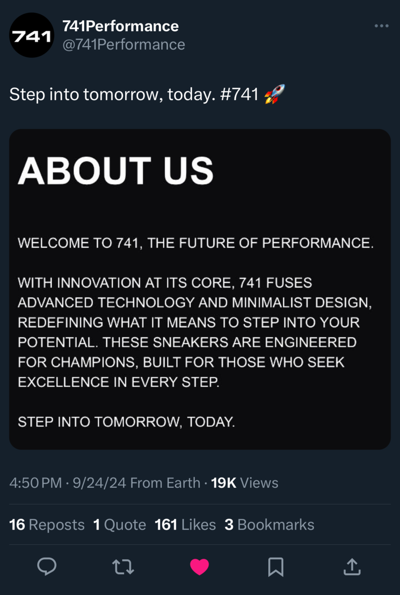Toggle repost by selecting the retweet arrows
Image resolution: width=400 pixels, height=595 pixels.
coord(123,567)
